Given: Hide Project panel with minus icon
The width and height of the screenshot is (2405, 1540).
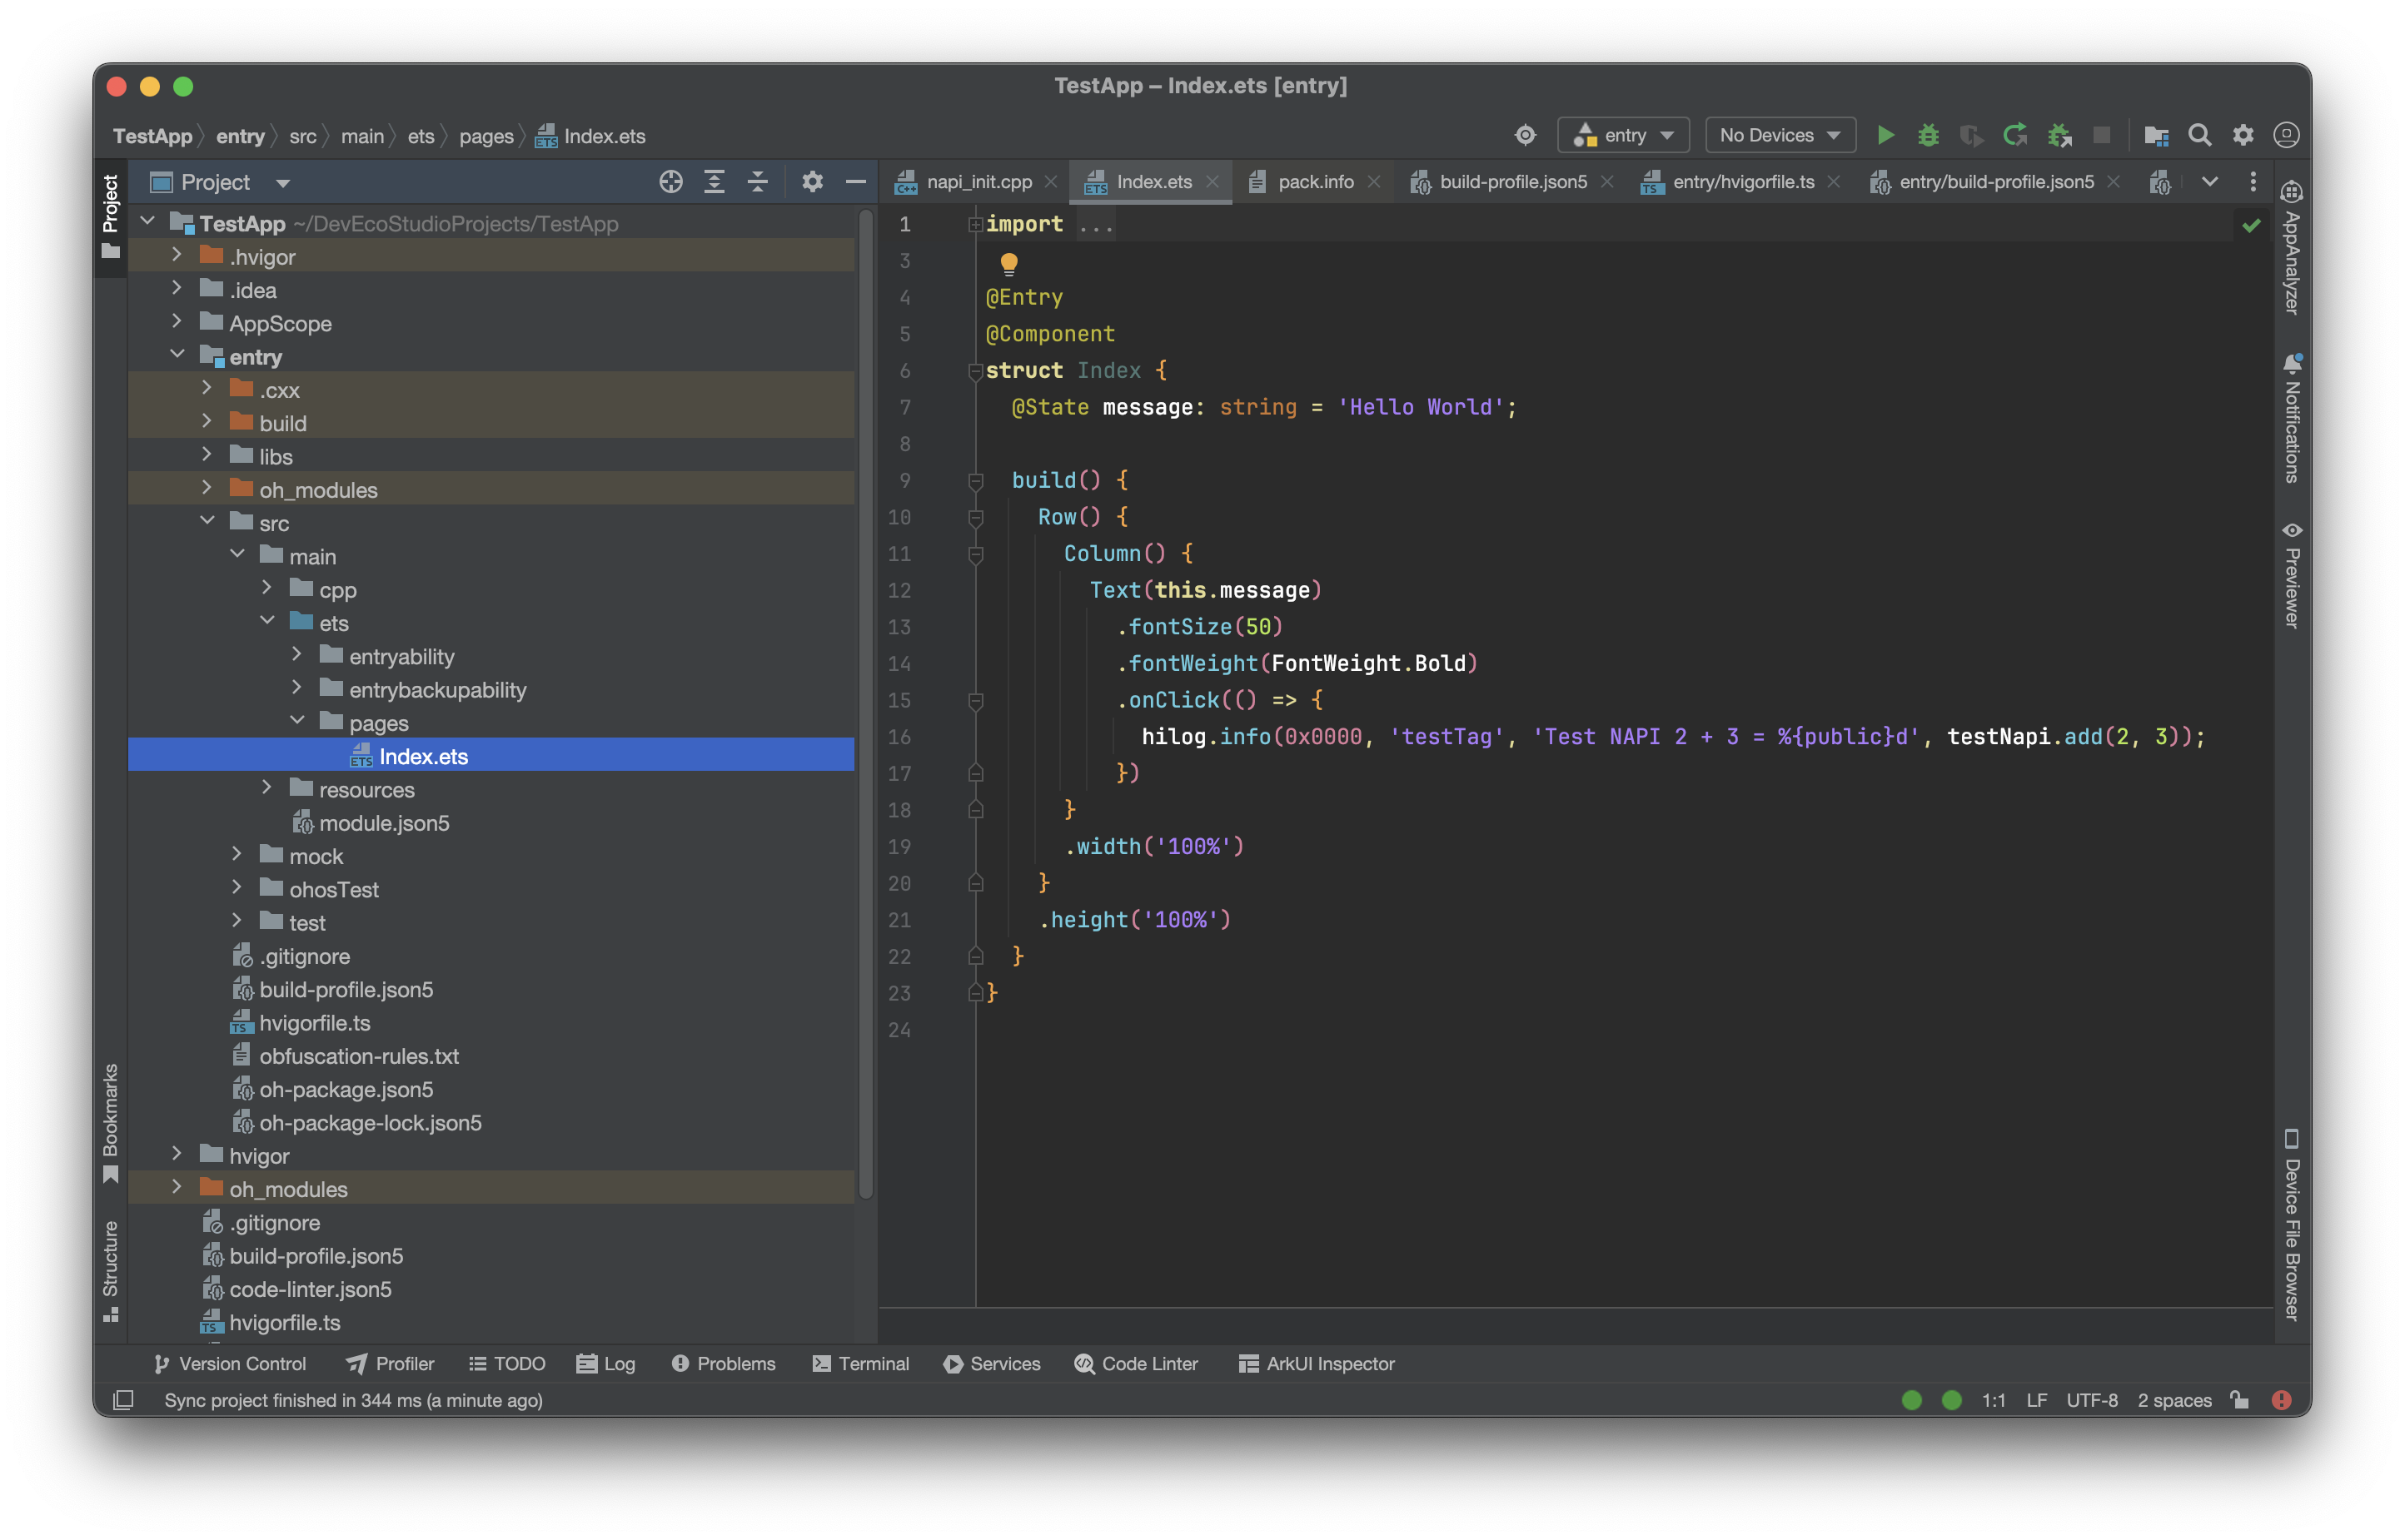Looking at the screenshot, I should click(855, 182).
